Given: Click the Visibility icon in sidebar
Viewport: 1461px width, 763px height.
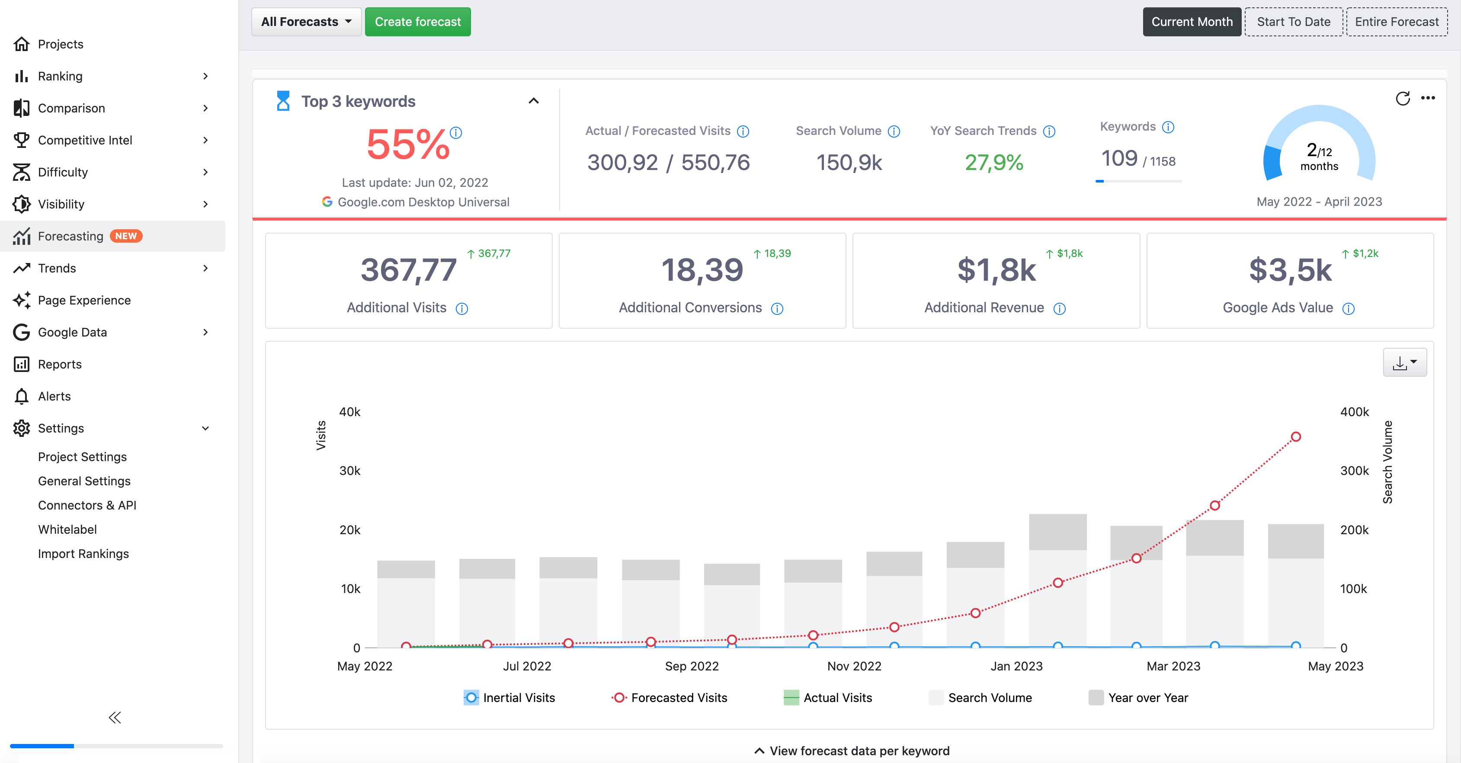Looking at the screenshot, I should [x=22, y=204].
